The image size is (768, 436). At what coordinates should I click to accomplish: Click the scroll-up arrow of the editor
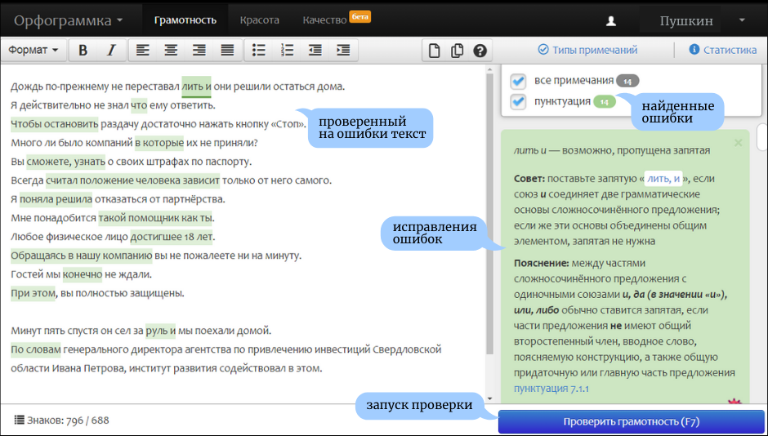(x=489, y=69)
